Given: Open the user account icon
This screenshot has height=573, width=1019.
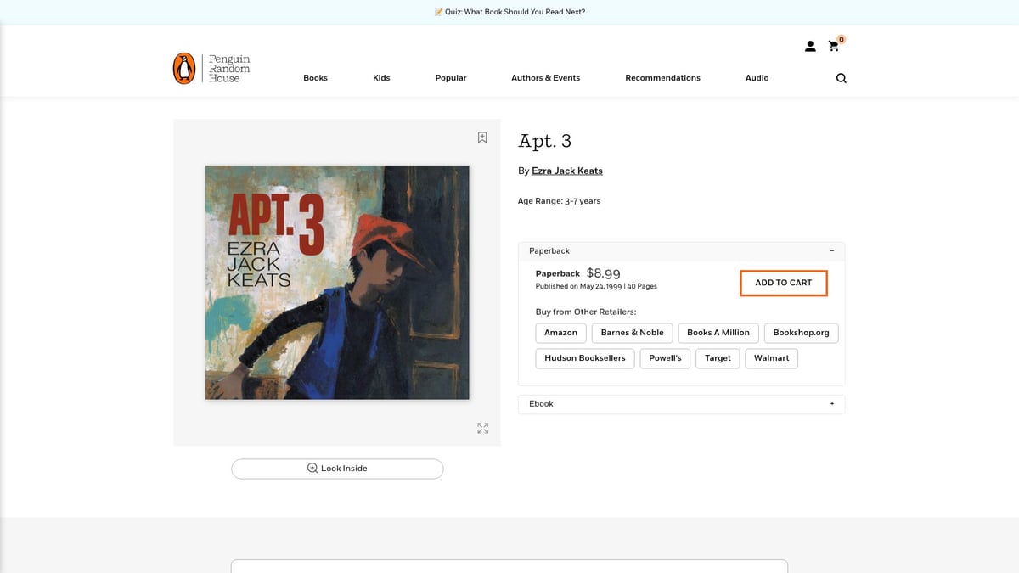Looking at the screenshot, I should [810, 47].
